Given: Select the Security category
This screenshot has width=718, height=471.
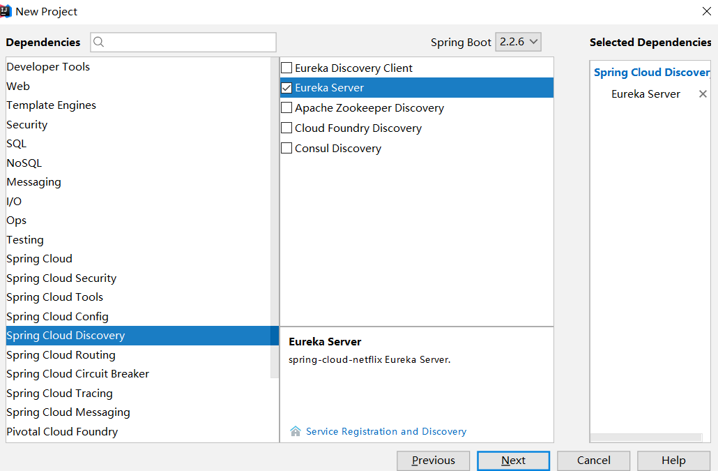Looking at the screenshot, I should click(x=138, y=125).
